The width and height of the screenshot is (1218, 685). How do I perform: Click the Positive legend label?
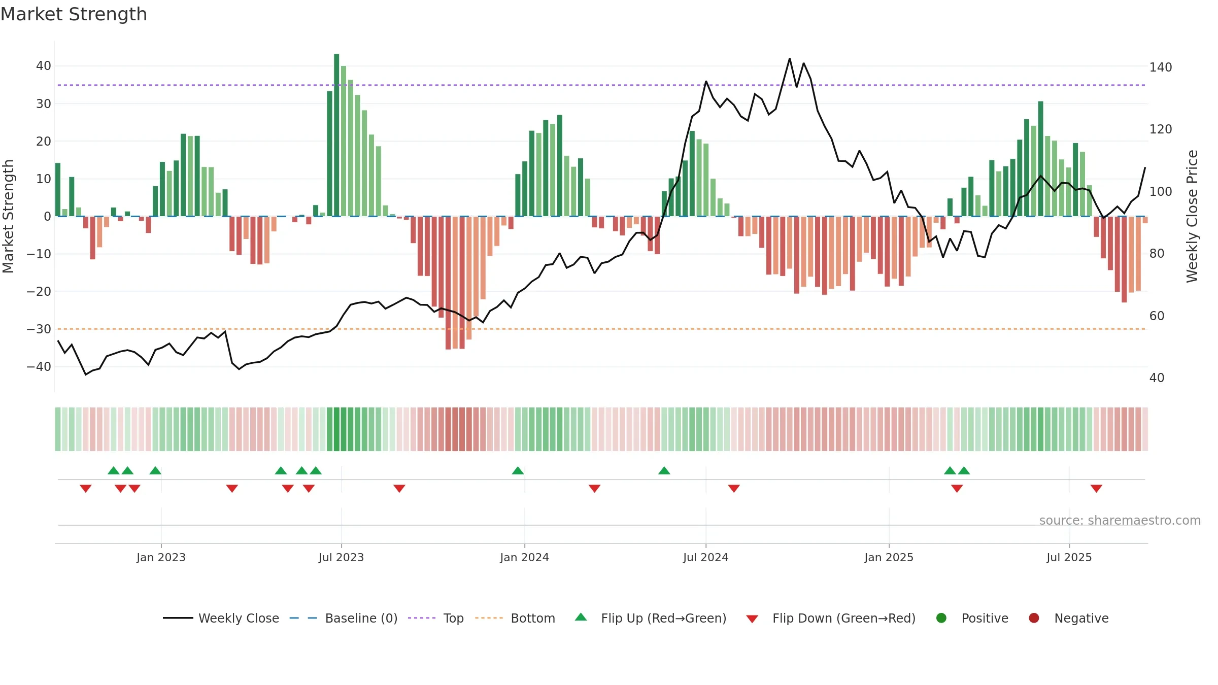pyautogui.click(x=985, y=618)
